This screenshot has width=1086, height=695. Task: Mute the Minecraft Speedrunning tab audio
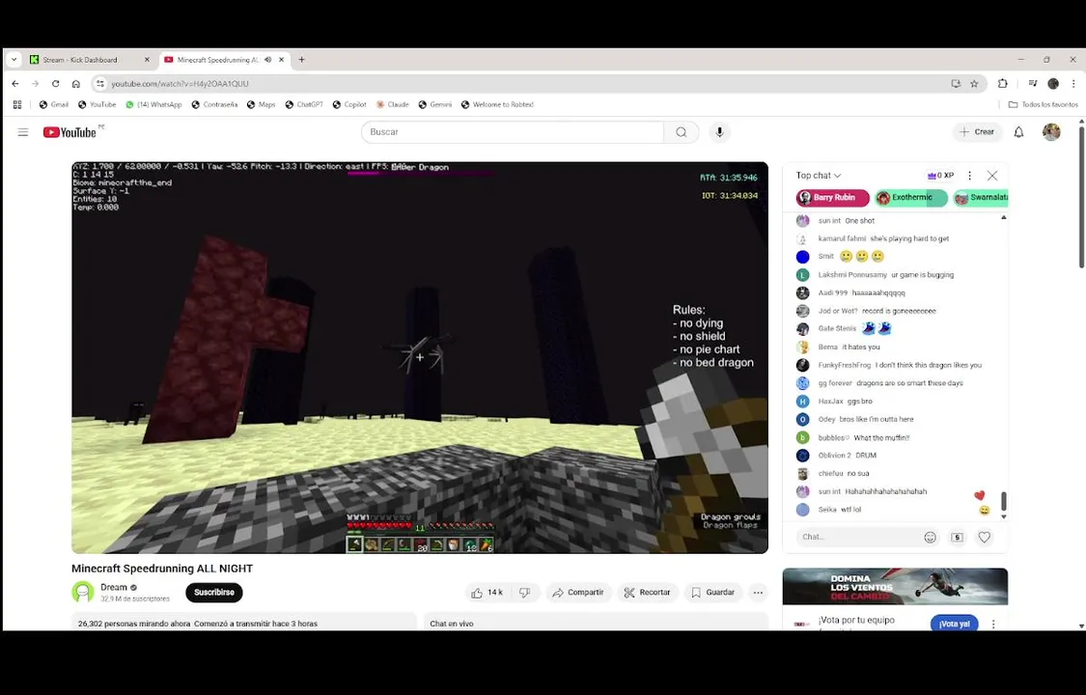268,60
